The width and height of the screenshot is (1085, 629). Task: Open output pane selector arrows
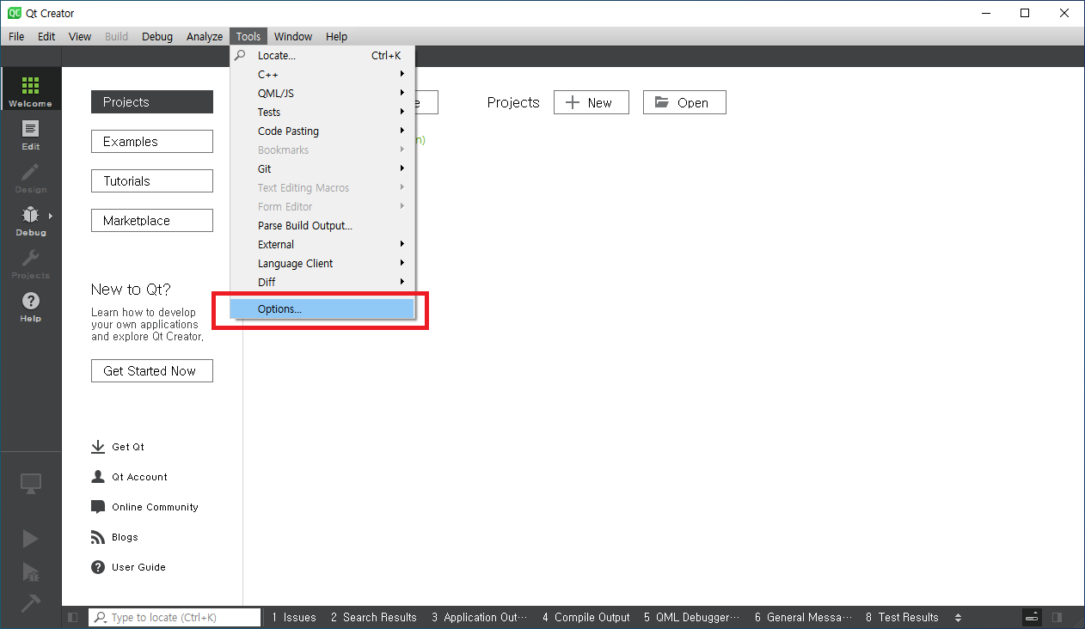pos(958,617)
